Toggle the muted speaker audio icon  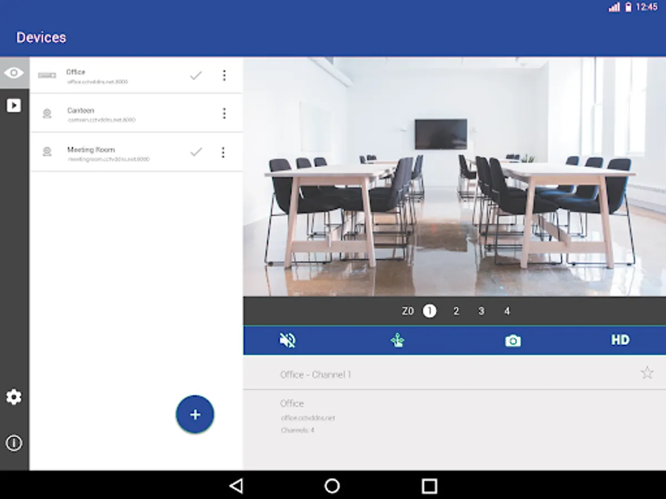287,340
